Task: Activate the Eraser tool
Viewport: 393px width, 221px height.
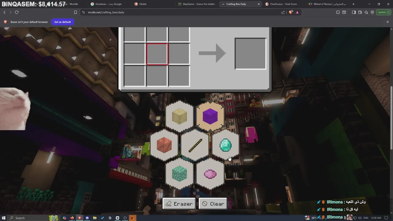Action: (x=179, y=204)
